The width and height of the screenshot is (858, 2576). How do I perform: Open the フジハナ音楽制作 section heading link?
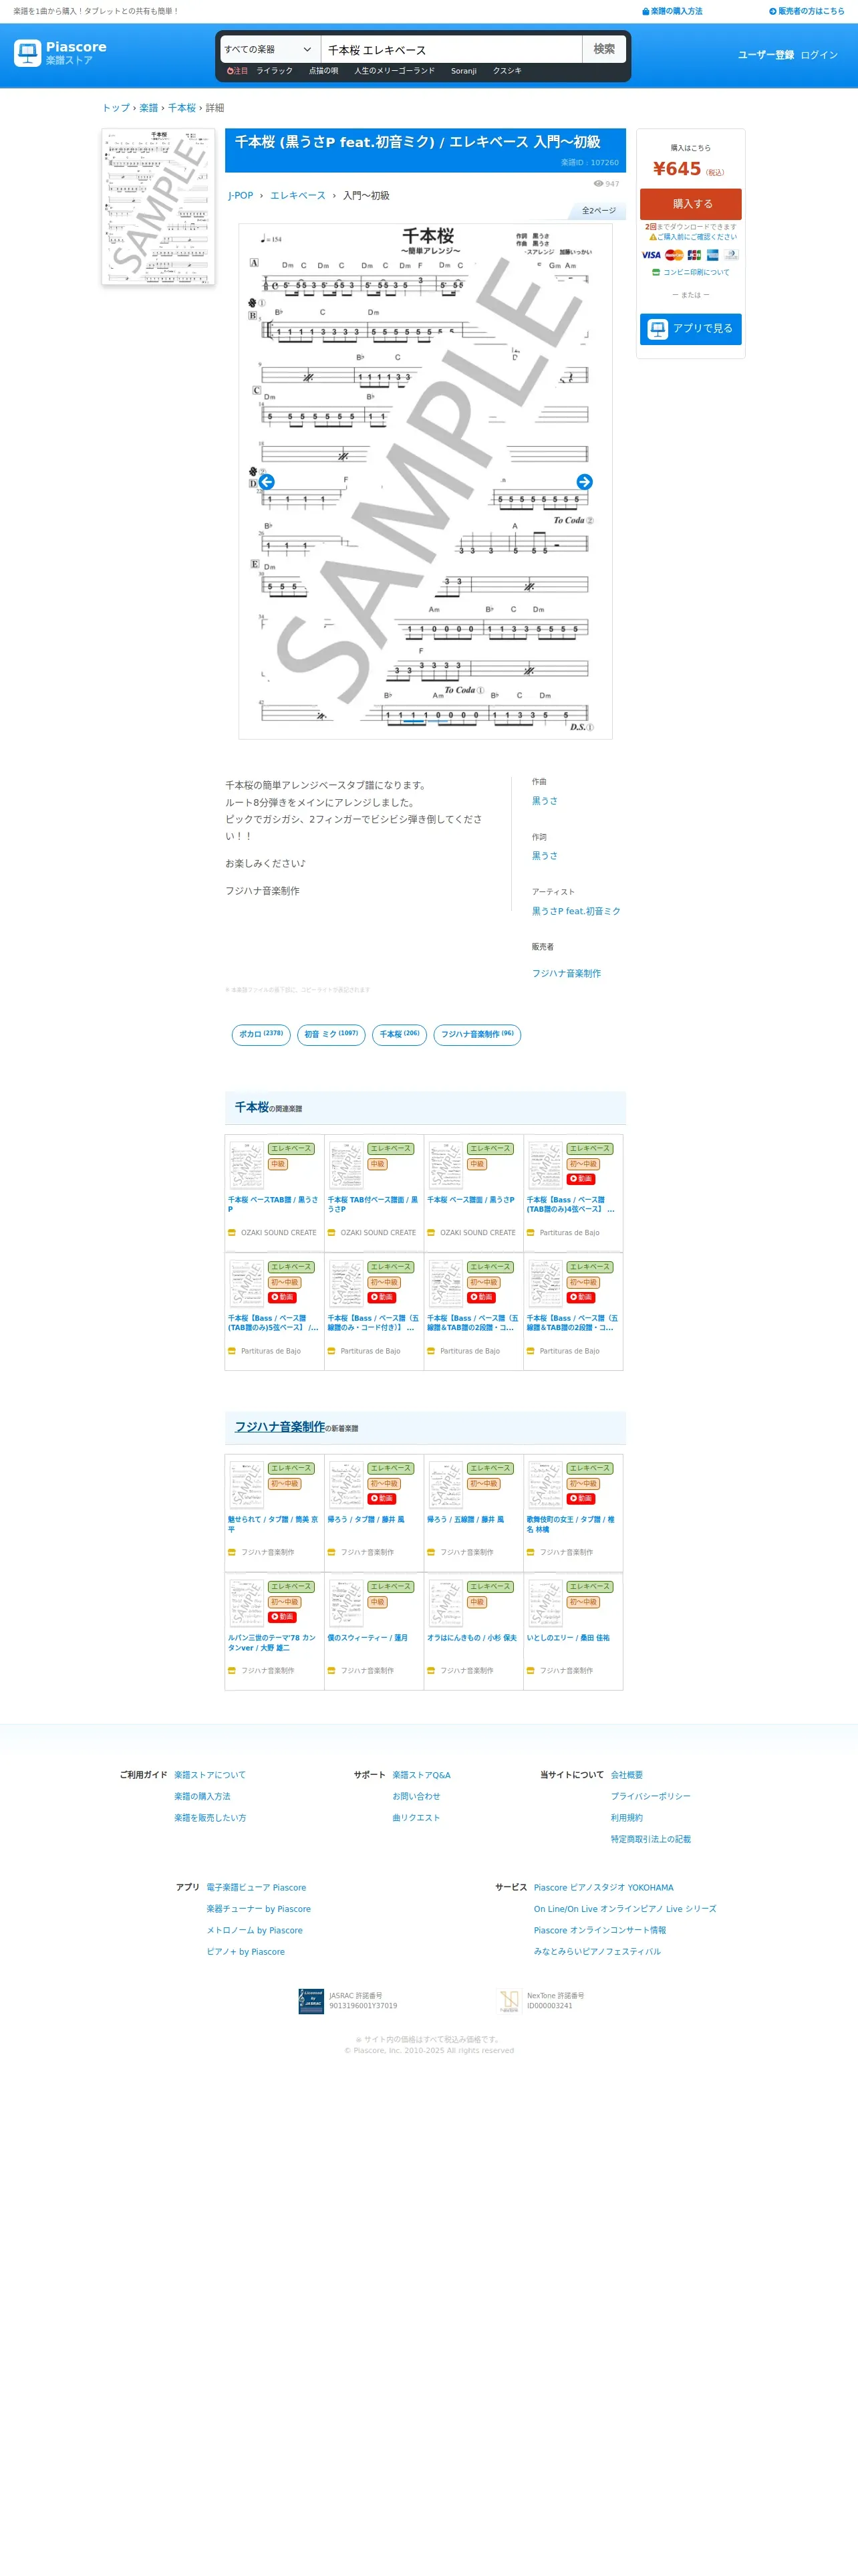(x=280, y=1427)
